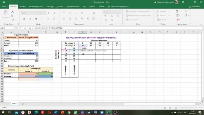Image resolution: width=204 pixels, height=115 pixels.
Task: Open Zoom from the taskbar
Action: point(102,112)
